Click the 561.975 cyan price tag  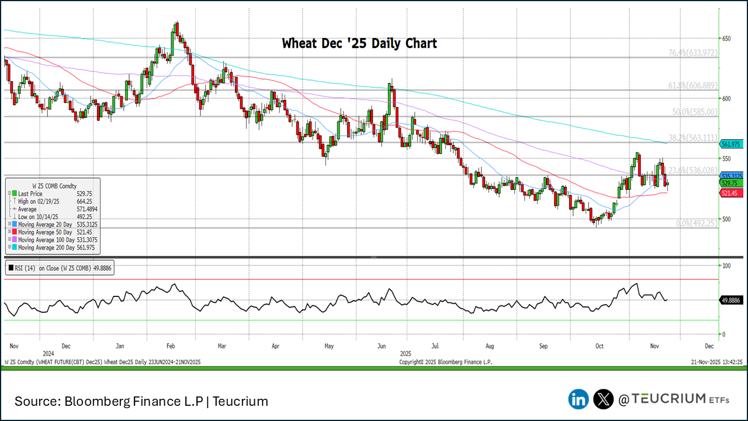731,144
